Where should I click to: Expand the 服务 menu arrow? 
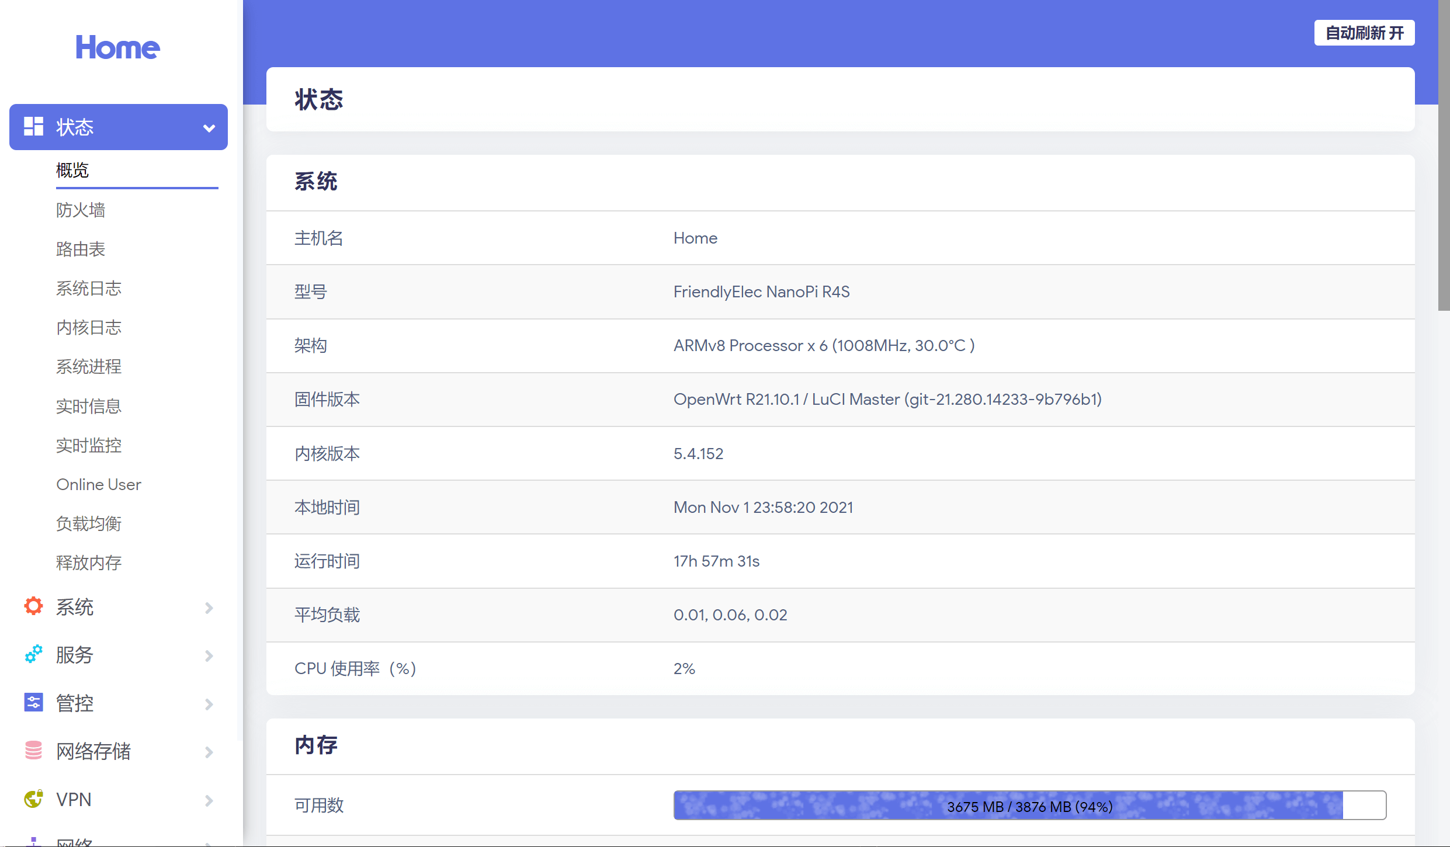click(209, 655)
